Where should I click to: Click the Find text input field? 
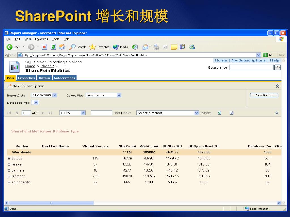pos(102,113)
